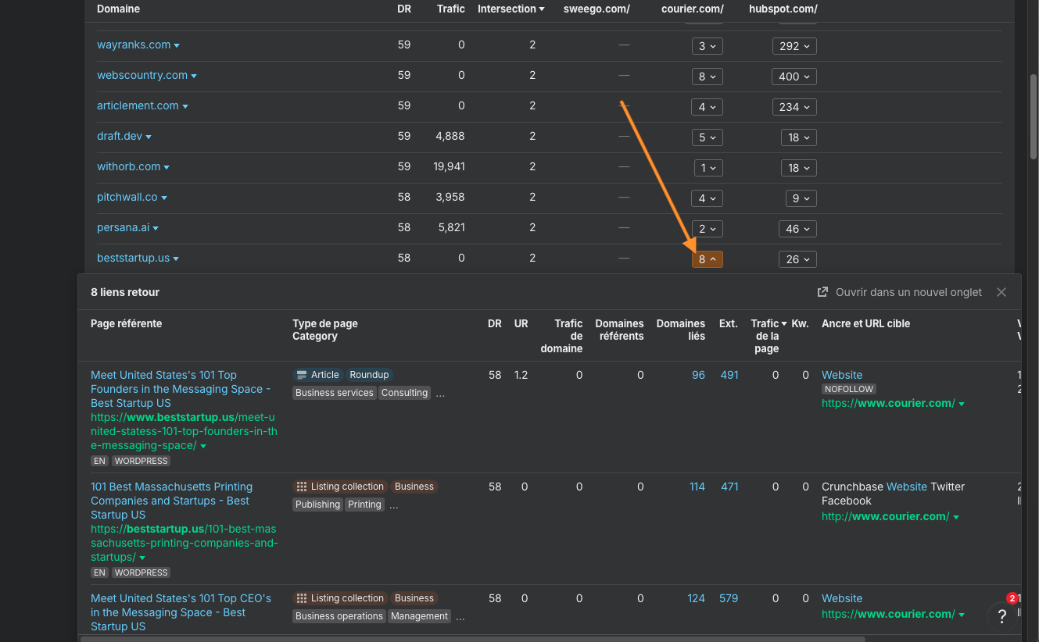Click the first Listing collection grid tag
This screenshot has width=1039, height=642.
pos(339,487)
